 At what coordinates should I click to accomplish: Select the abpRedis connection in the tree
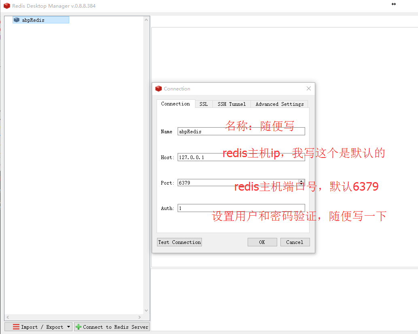[x=41, y=20]
